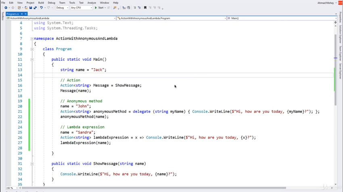Close the Program.cs tab
Image resolution: width=343 pixels, height=192 pixels.
(25, 14)
